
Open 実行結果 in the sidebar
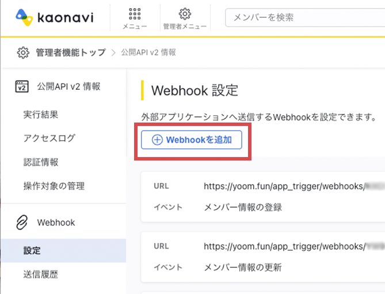(x=41, y=114)
